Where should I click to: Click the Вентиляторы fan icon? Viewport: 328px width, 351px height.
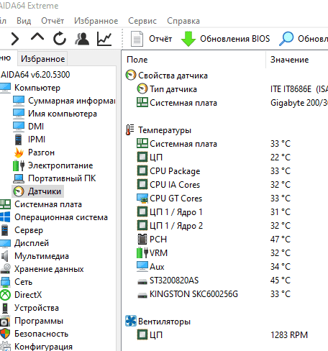pos(131,321)
